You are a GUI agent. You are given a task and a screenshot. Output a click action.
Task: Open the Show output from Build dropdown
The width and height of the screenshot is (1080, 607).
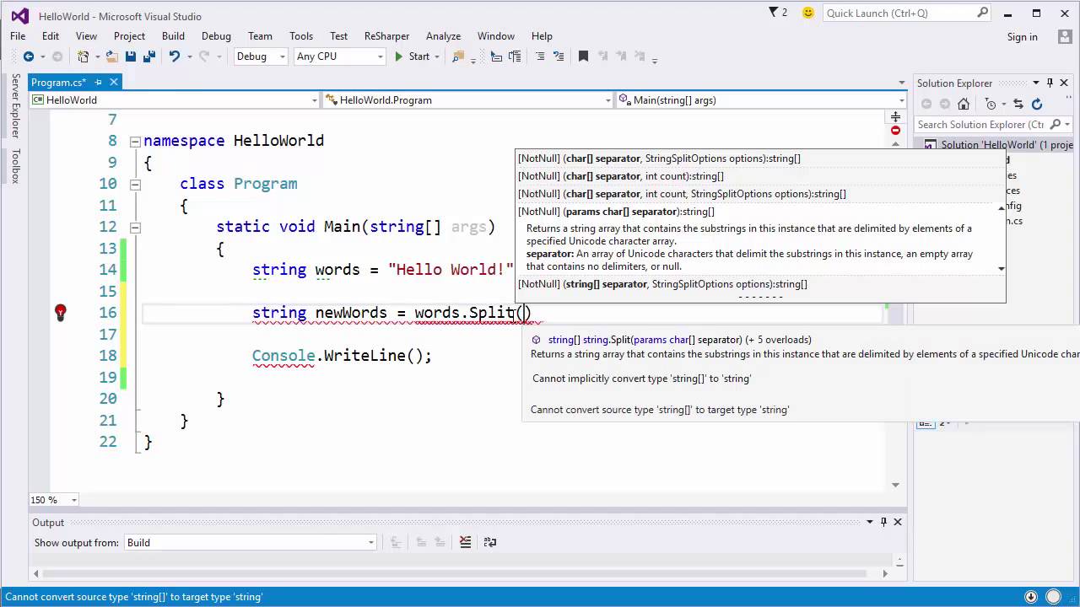[251, 543]
